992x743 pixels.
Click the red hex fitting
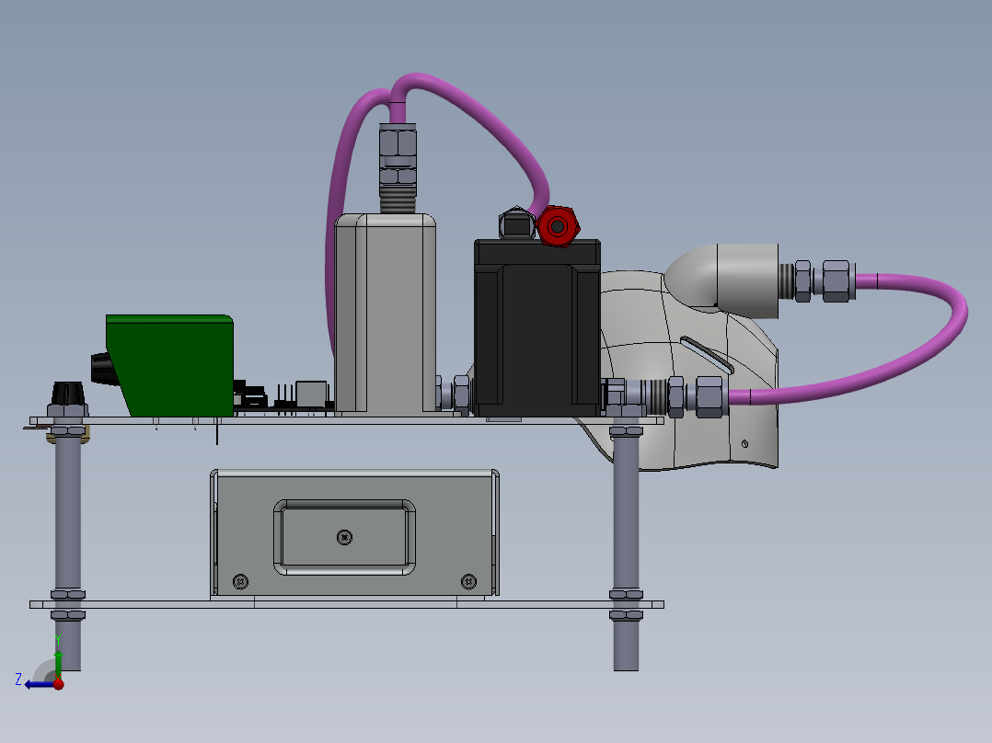pyautogui.click(x=558, y=225)
